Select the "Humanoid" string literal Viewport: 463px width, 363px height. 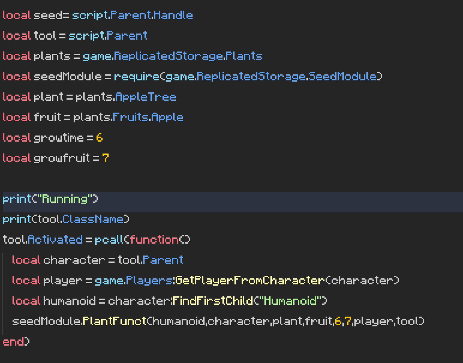coord(291,301)
